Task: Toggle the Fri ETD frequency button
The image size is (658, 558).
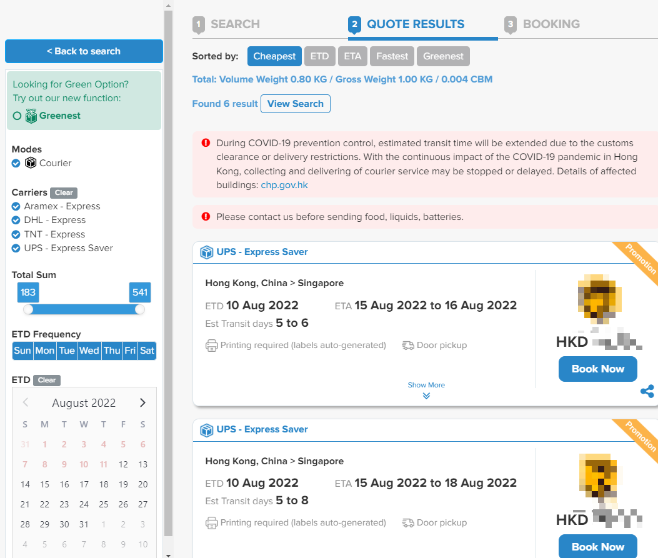Action: 130,351
